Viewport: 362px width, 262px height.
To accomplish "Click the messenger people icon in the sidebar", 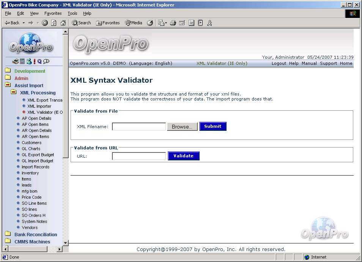I will pos(29,61).
